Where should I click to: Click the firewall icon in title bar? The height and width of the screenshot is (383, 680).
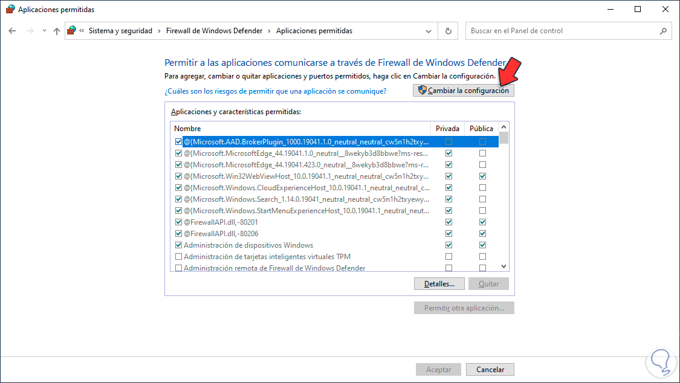10,9
